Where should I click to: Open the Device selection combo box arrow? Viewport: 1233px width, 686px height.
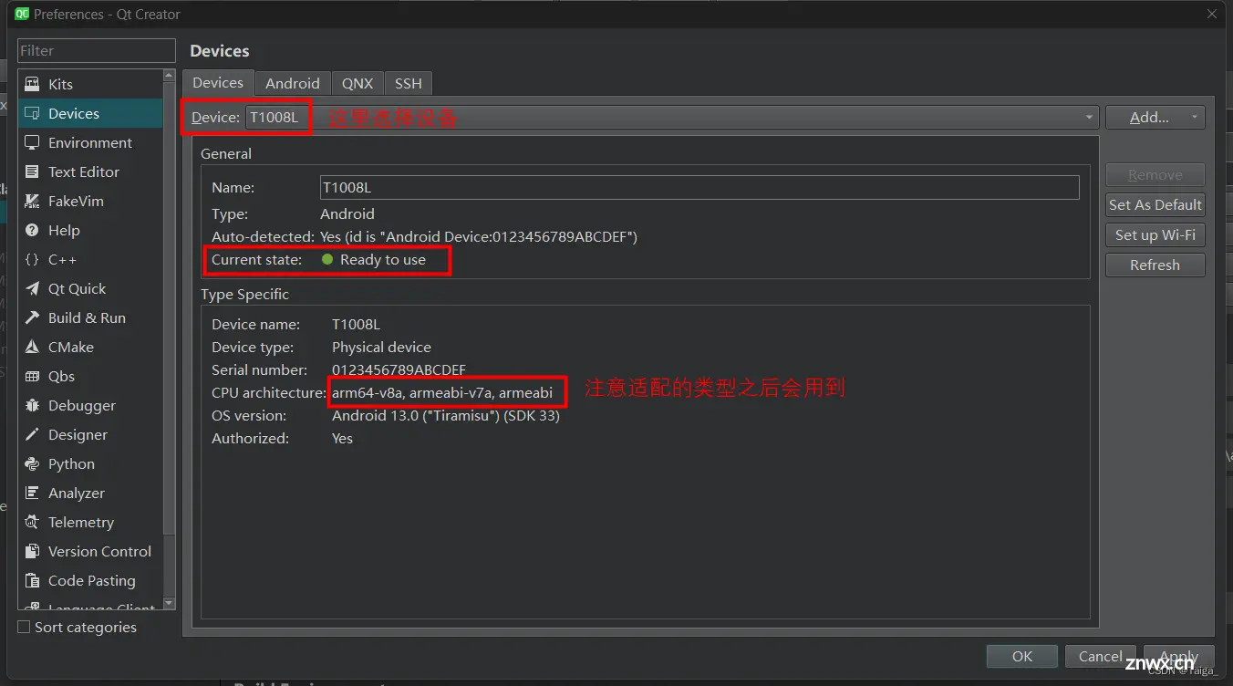coord(1090,117)
